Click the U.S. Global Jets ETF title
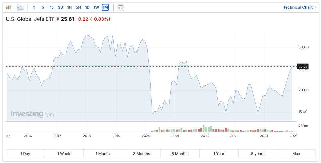Viewport: 321px width, 163px height. pos(30,19)
